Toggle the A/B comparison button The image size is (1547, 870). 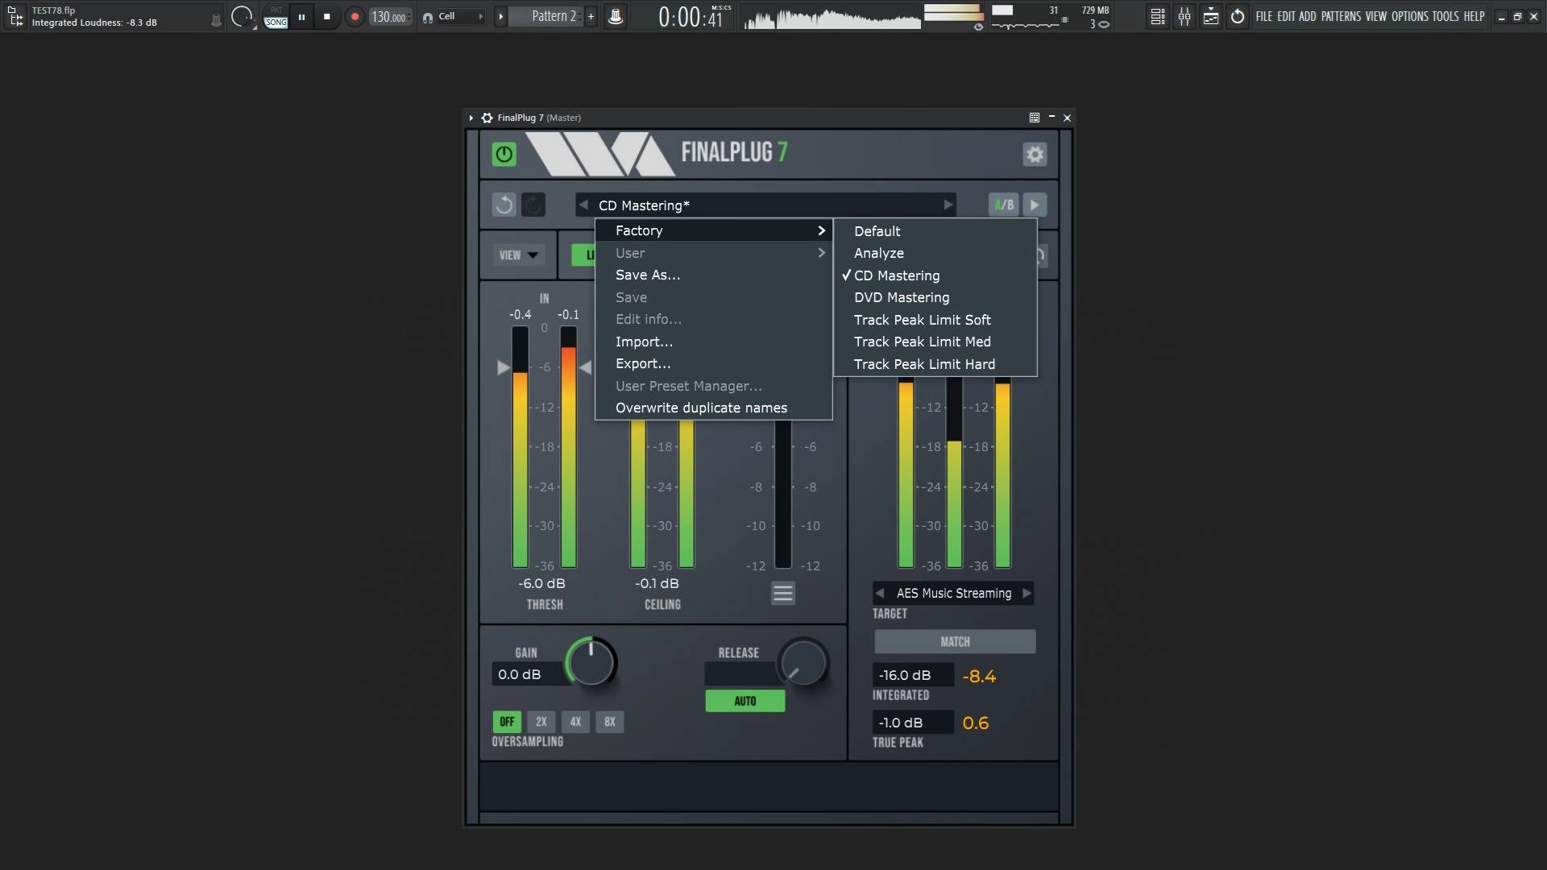pos(1004,205)
